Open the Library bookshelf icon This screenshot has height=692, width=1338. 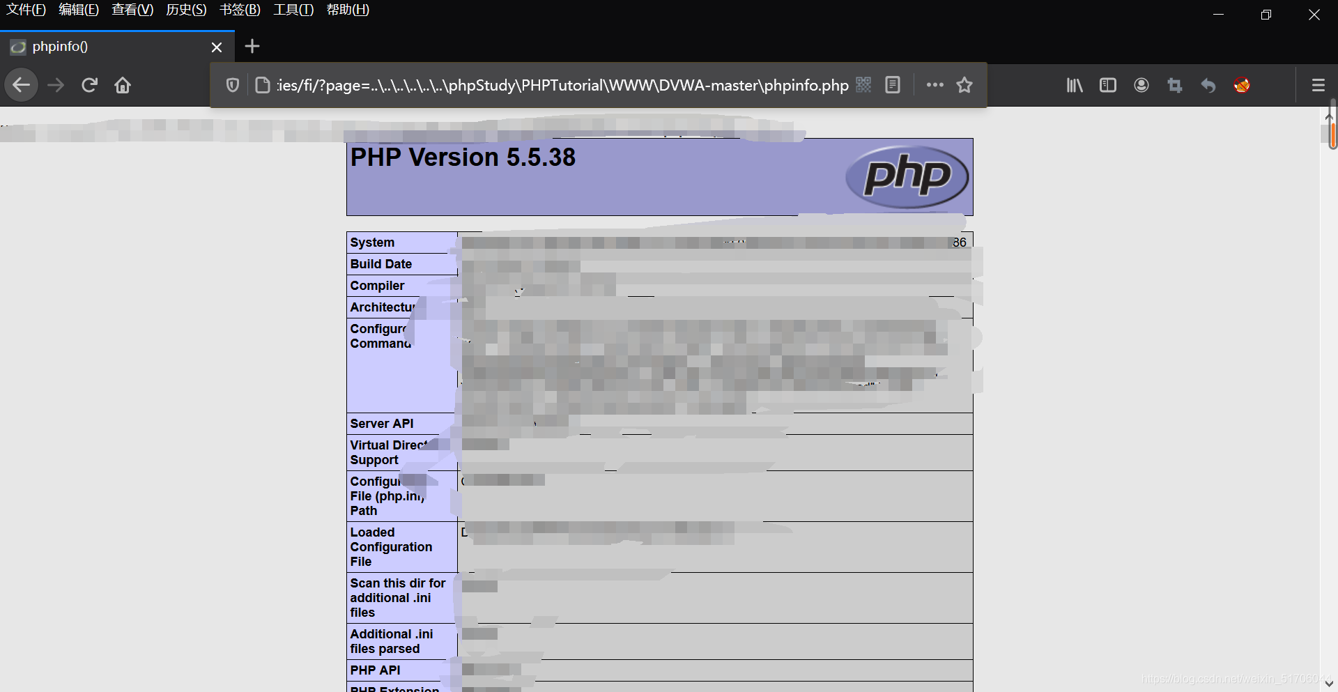1075,85
